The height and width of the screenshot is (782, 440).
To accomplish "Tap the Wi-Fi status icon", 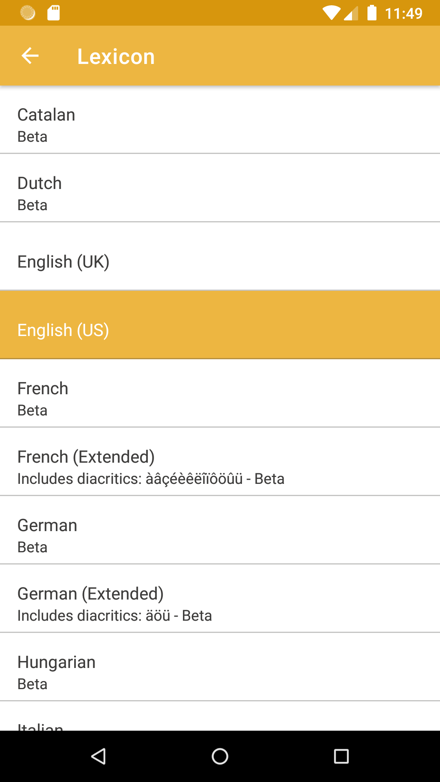I will point(331,13).
